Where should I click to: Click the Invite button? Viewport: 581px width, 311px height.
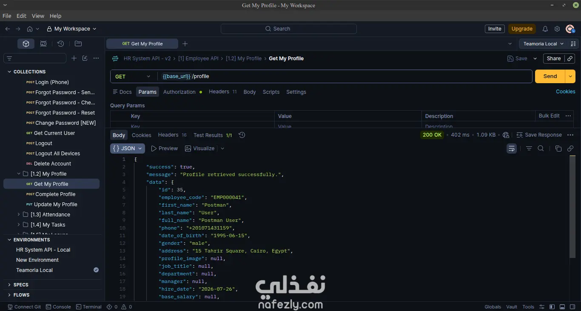click(x=495, y=29)
